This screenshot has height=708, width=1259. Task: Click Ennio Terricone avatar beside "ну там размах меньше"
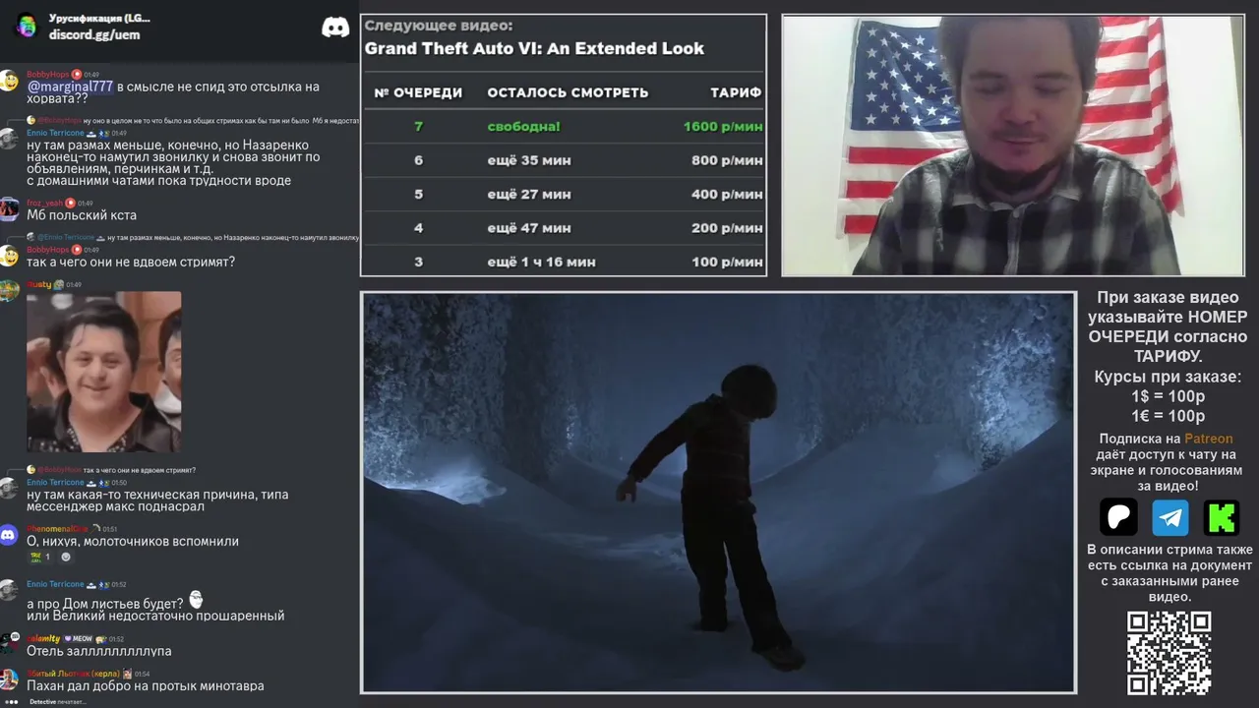(x=9, y=139)
